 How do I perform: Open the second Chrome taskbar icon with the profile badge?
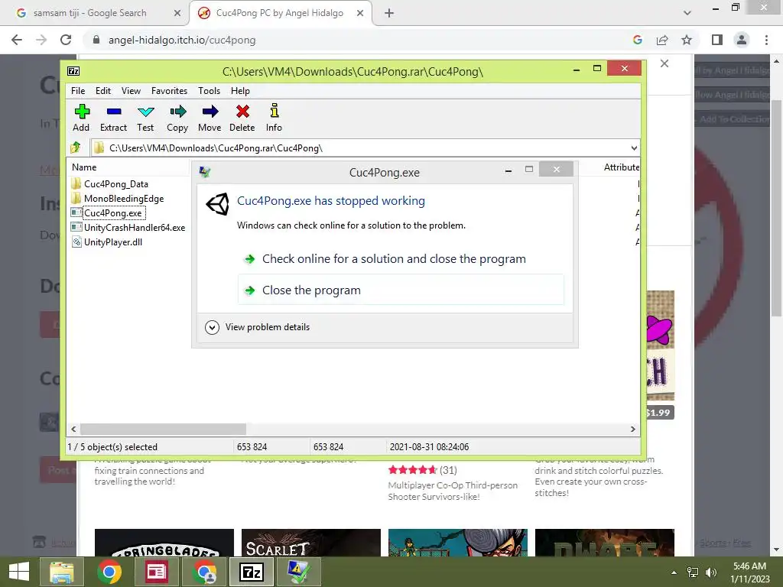[204, 572]
